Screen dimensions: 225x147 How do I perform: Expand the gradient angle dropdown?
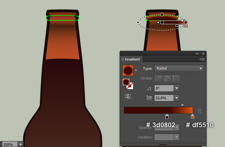[177, 88]
